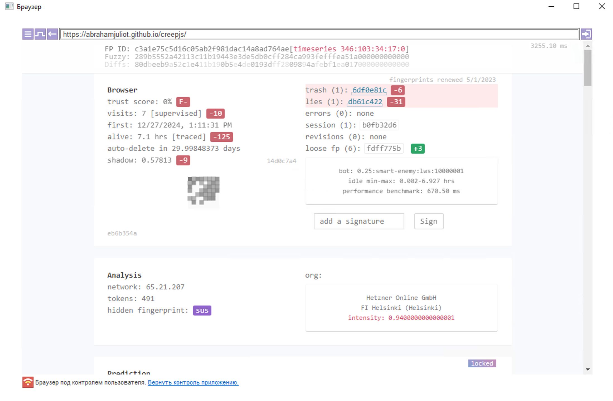Click the vertical scrollbar thumb

coord(588,68)
